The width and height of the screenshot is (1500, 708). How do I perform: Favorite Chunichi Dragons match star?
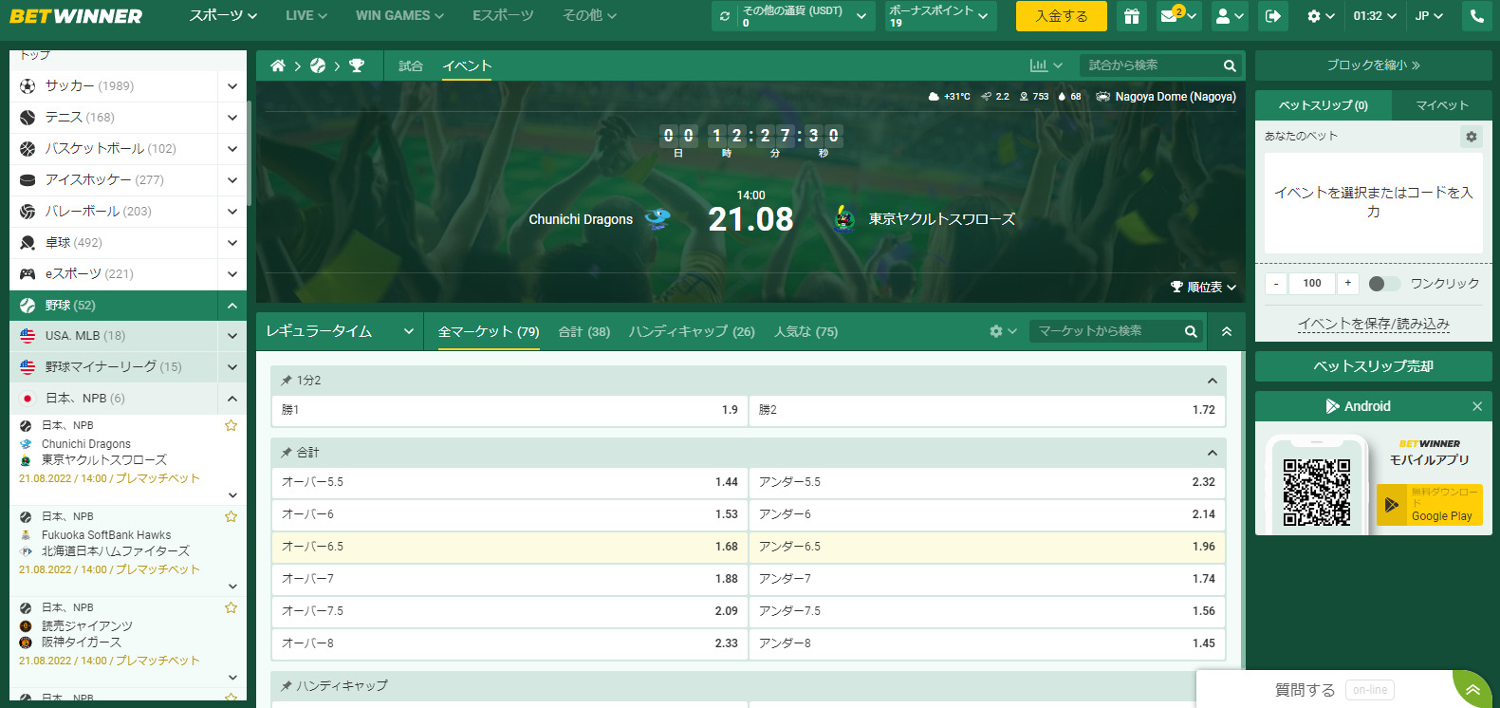(x=231, y=426)
